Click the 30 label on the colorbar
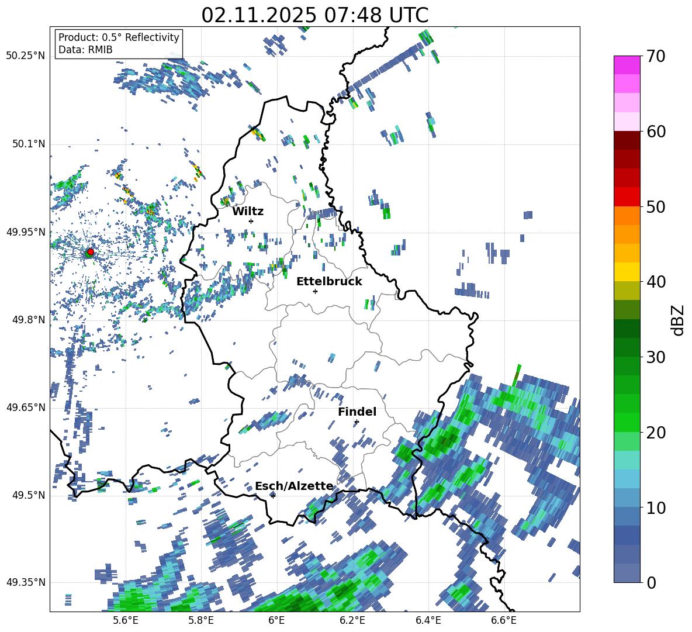The image size is (692, 632). 655,357
